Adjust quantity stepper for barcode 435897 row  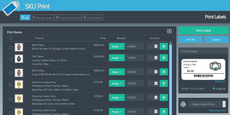coord(156,46)
